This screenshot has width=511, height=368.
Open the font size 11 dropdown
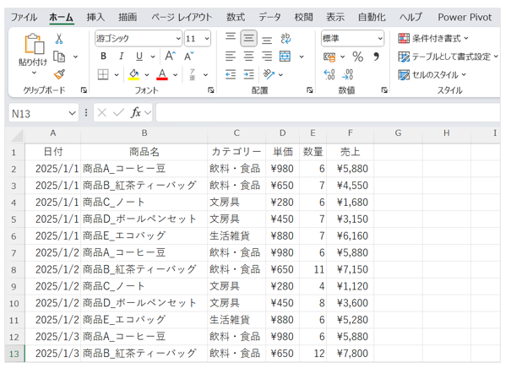coord(207,39)
